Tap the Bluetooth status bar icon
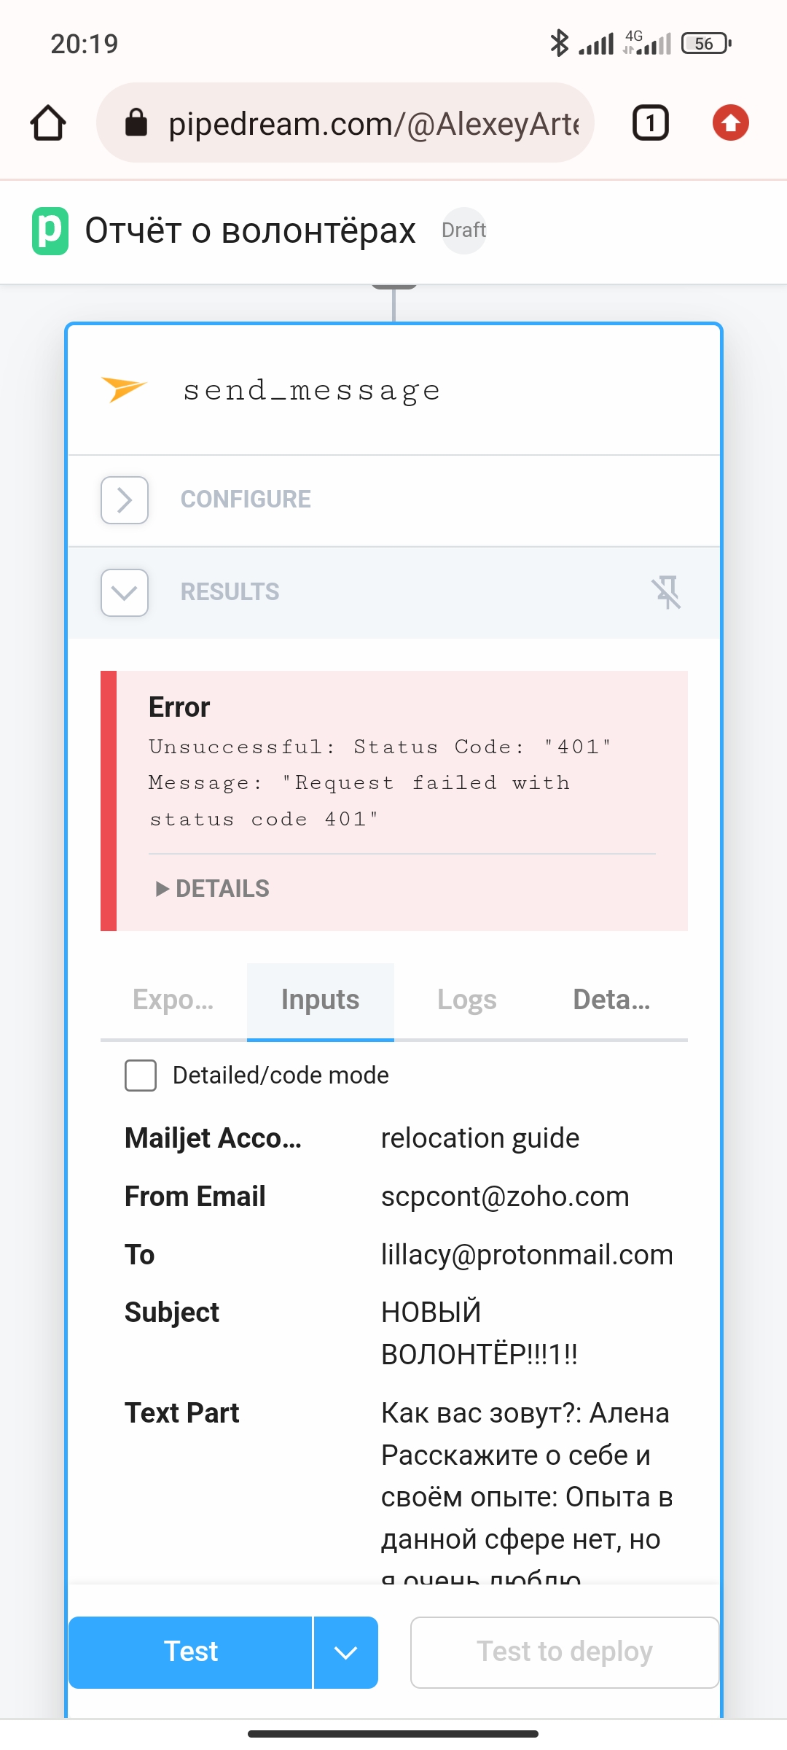This screenshot has height=1750, width=787. 559,44
